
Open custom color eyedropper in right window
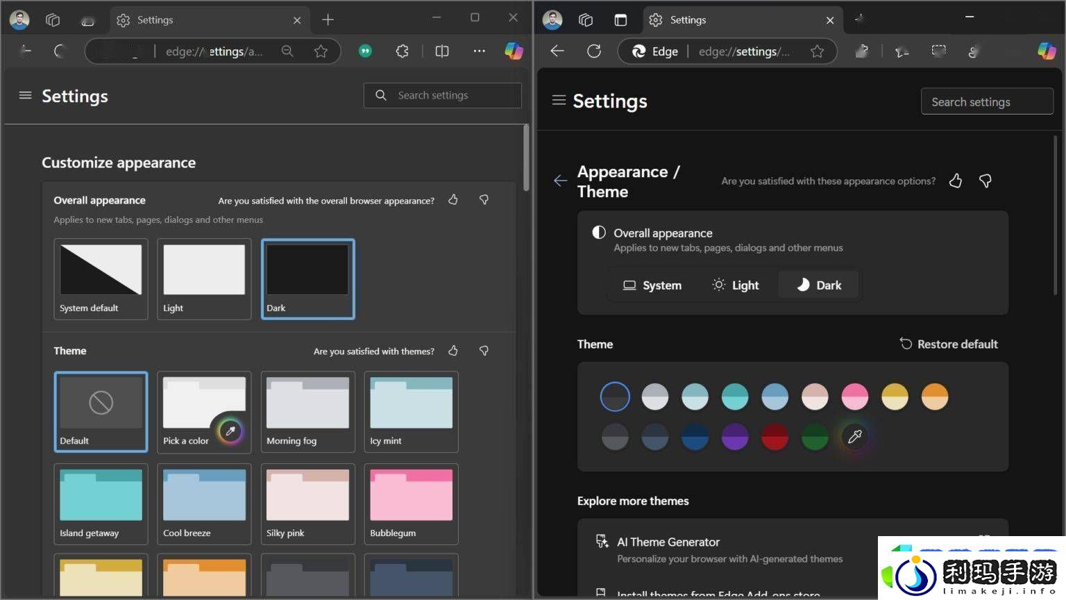(x=855, y=437)
